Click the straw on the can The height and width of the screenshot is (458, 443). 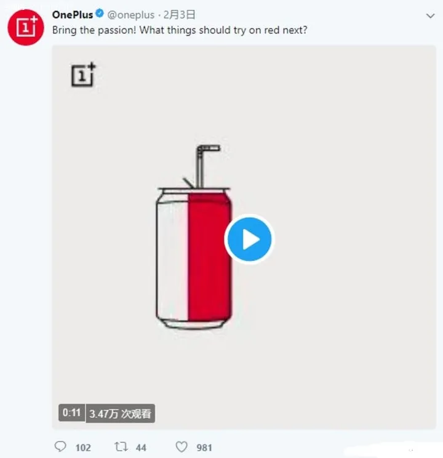coord(201,166)
